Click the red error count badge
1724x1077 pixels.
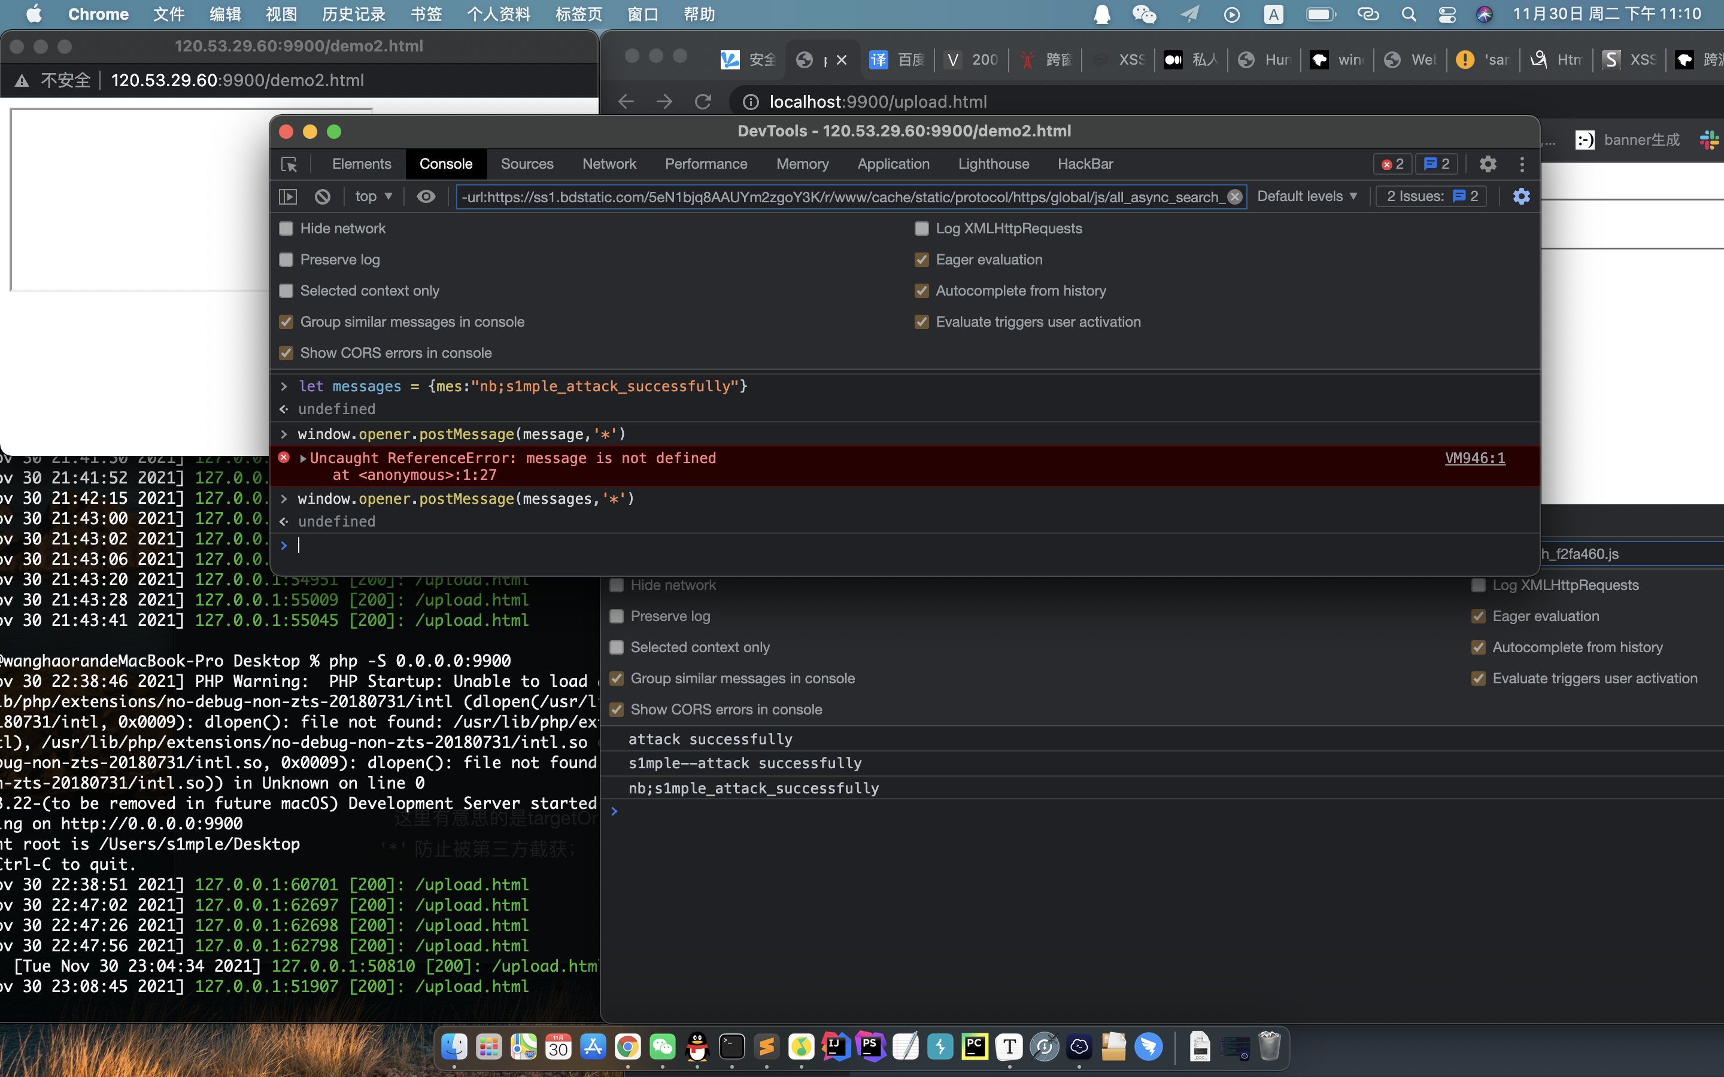tap(1393, 165)
